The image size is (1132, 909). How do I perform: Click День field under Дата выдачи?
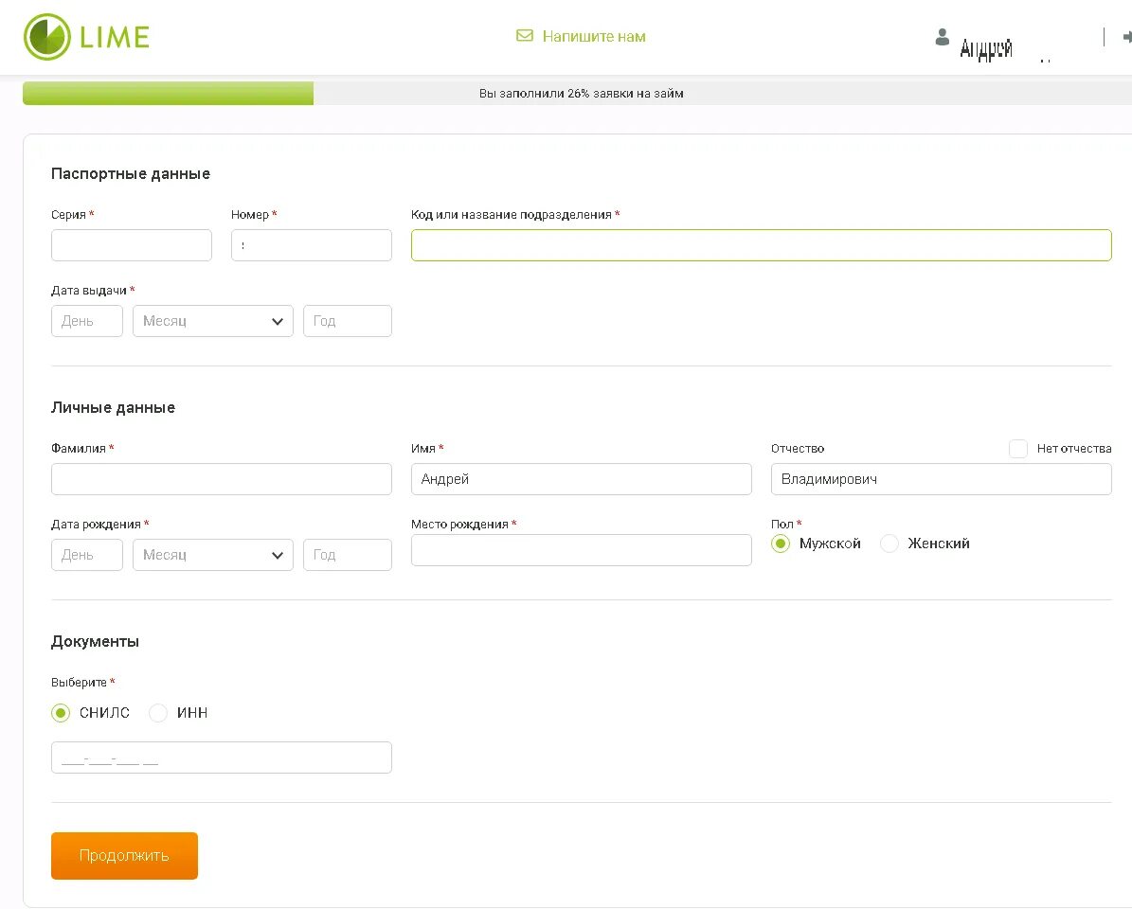[x=86, y=321]
